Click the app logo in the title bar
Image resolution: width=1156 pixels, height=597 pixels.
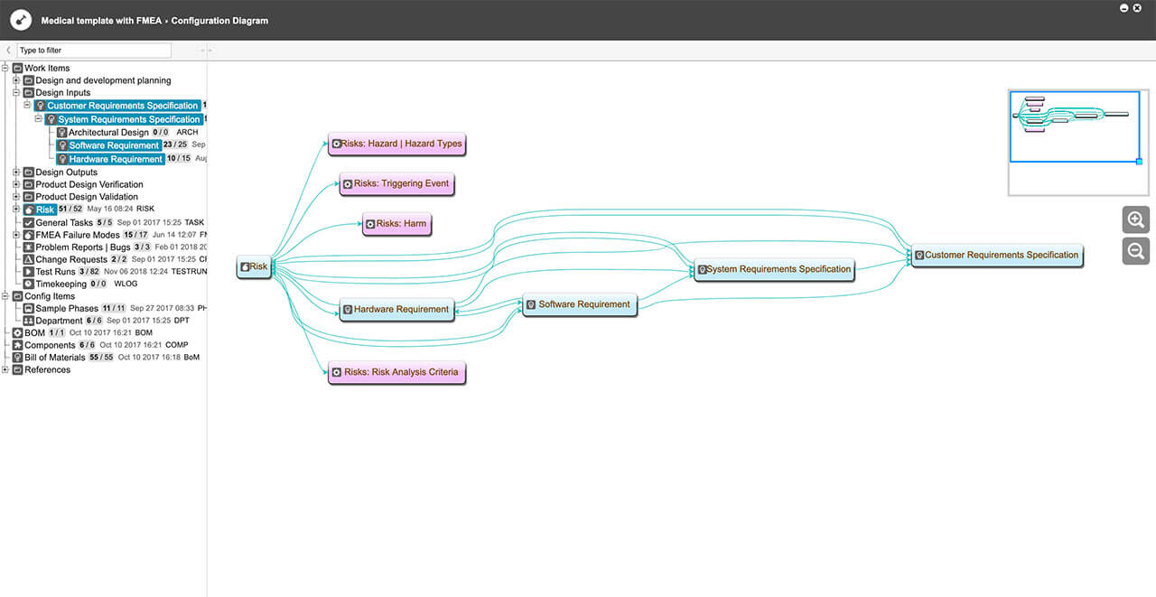(20, 20)
